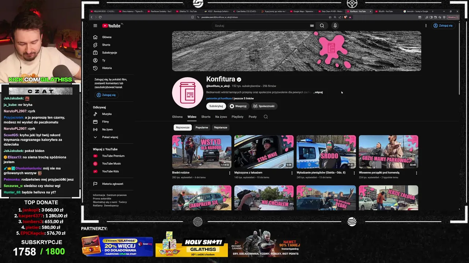Click the channel search magnifier beside Posty
The width and height of the screenshot is (469, 263).
click(266, 117)
